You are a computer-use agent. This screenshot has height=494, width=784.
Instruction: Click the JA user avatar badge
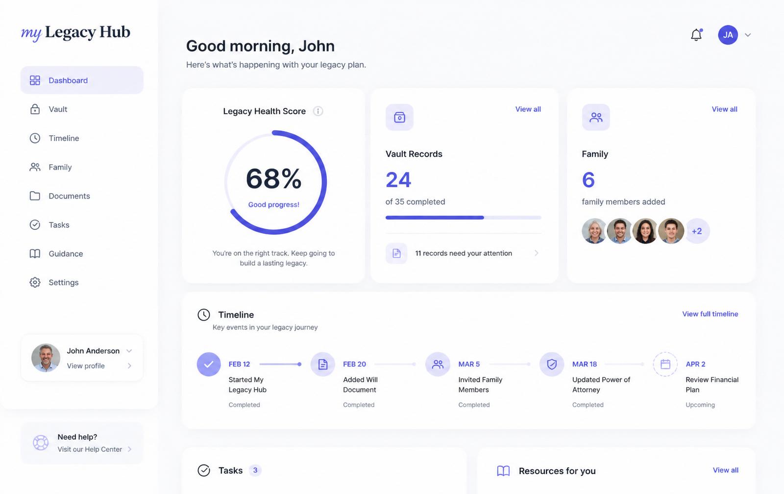point(728,35)
